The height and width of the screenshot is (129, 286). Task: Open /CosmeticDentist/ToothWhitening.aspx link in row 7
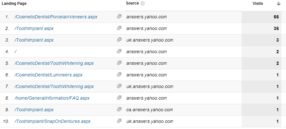pos(54,87)
